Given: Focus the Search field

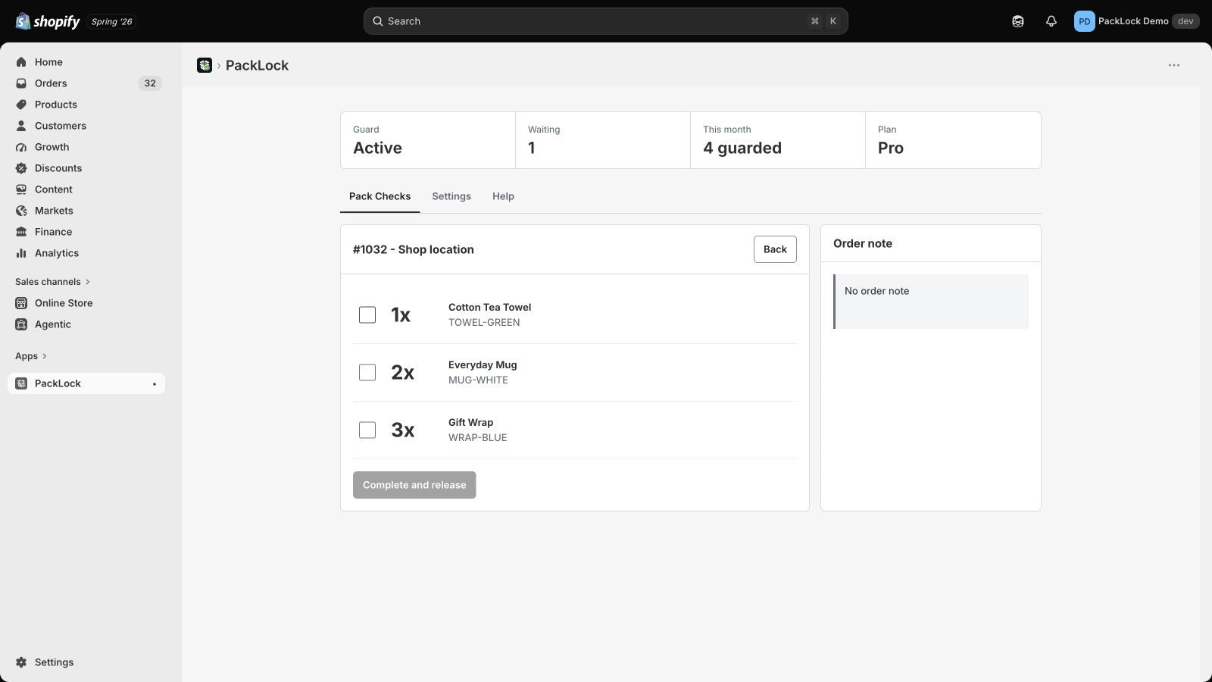Looking at the screenshot, I should point(605,21).
